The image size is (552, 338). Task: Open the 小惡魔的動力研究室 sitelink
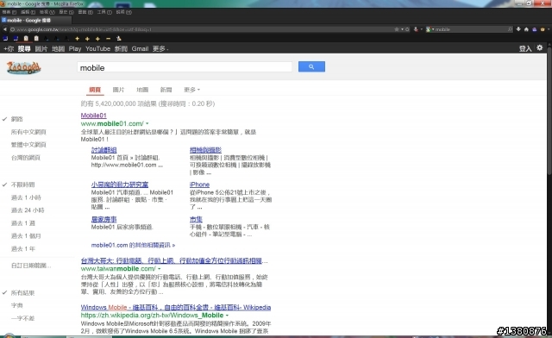click(x=120, y=185)
